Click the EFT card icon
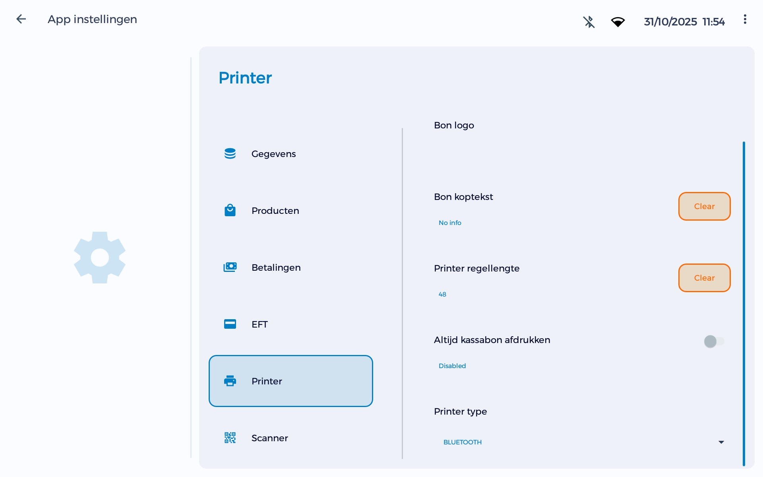763x477 pixels. [230, 324]
